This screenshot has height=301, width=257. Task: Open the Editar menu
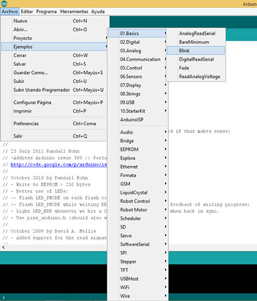(27, 11)
